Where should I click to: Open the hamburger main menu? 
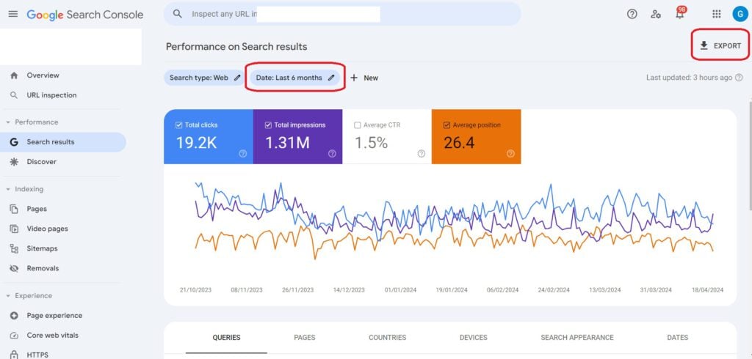click(12, 15)
